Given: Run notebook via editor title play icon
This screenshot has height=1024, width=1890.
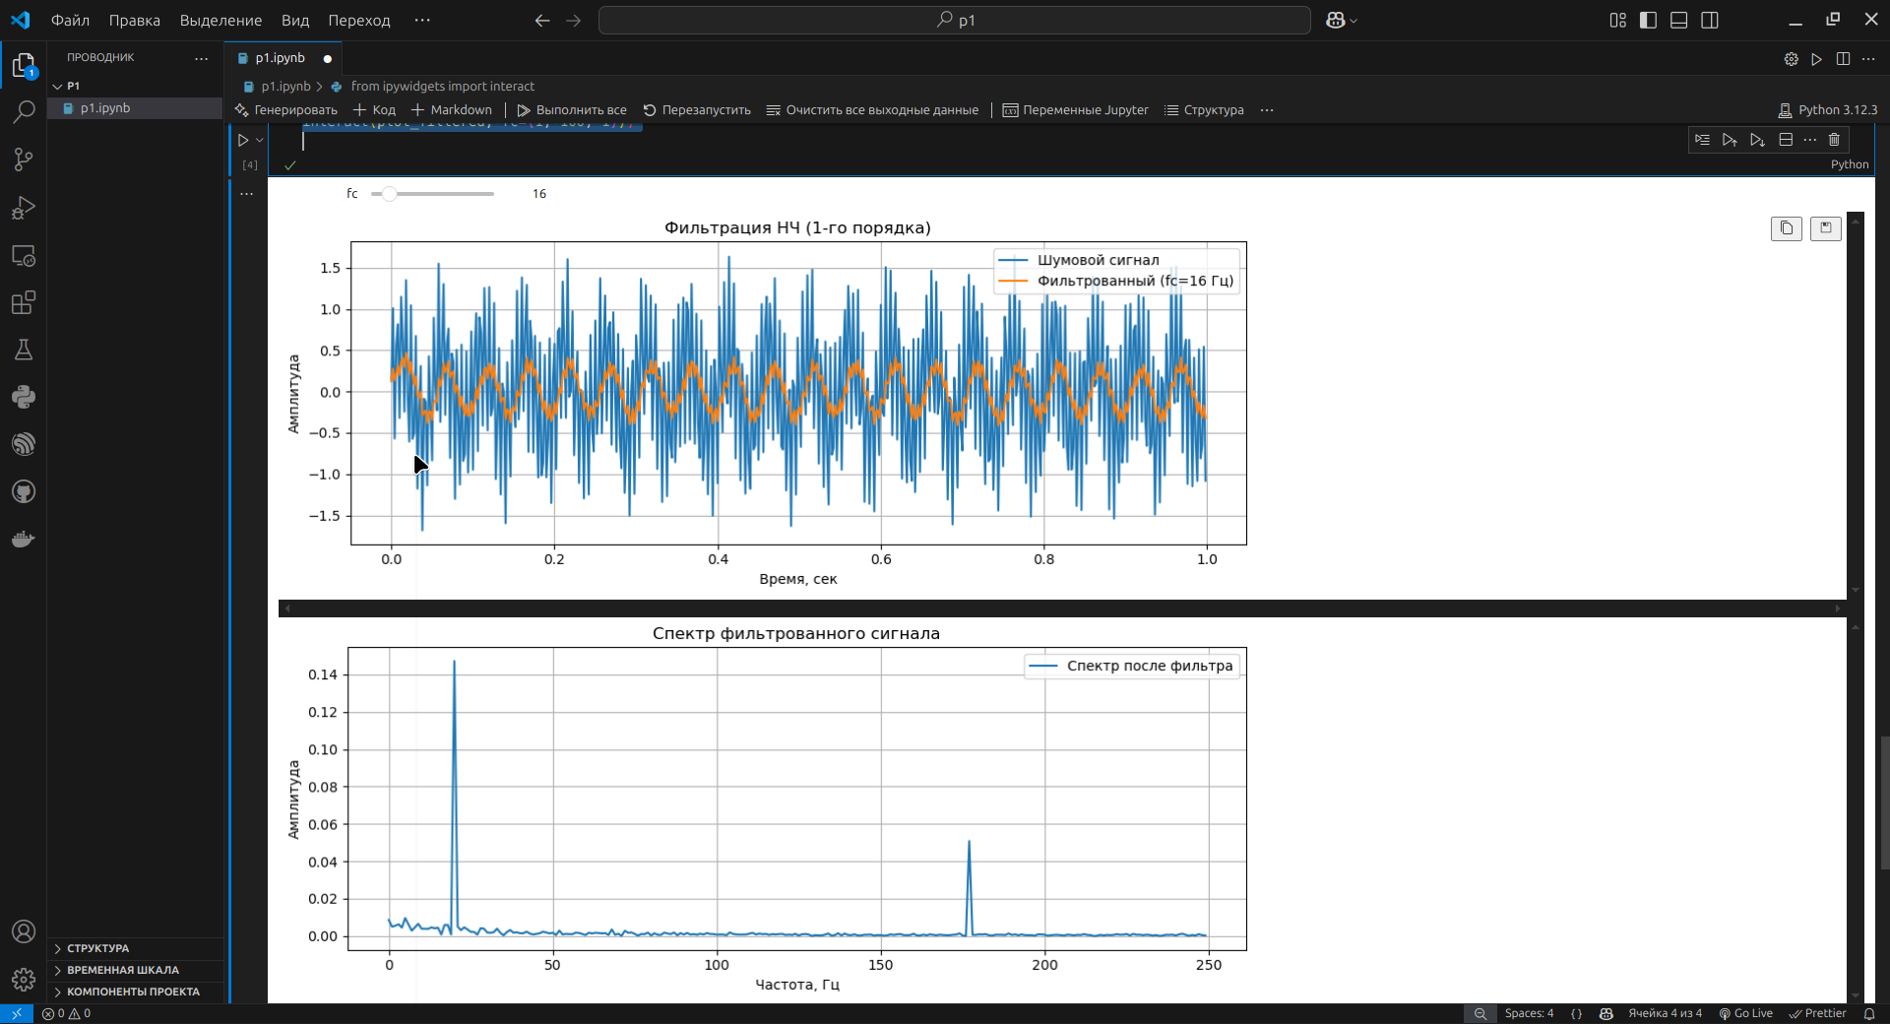Looking at the screenshot, I should (x=1816, y=59).
